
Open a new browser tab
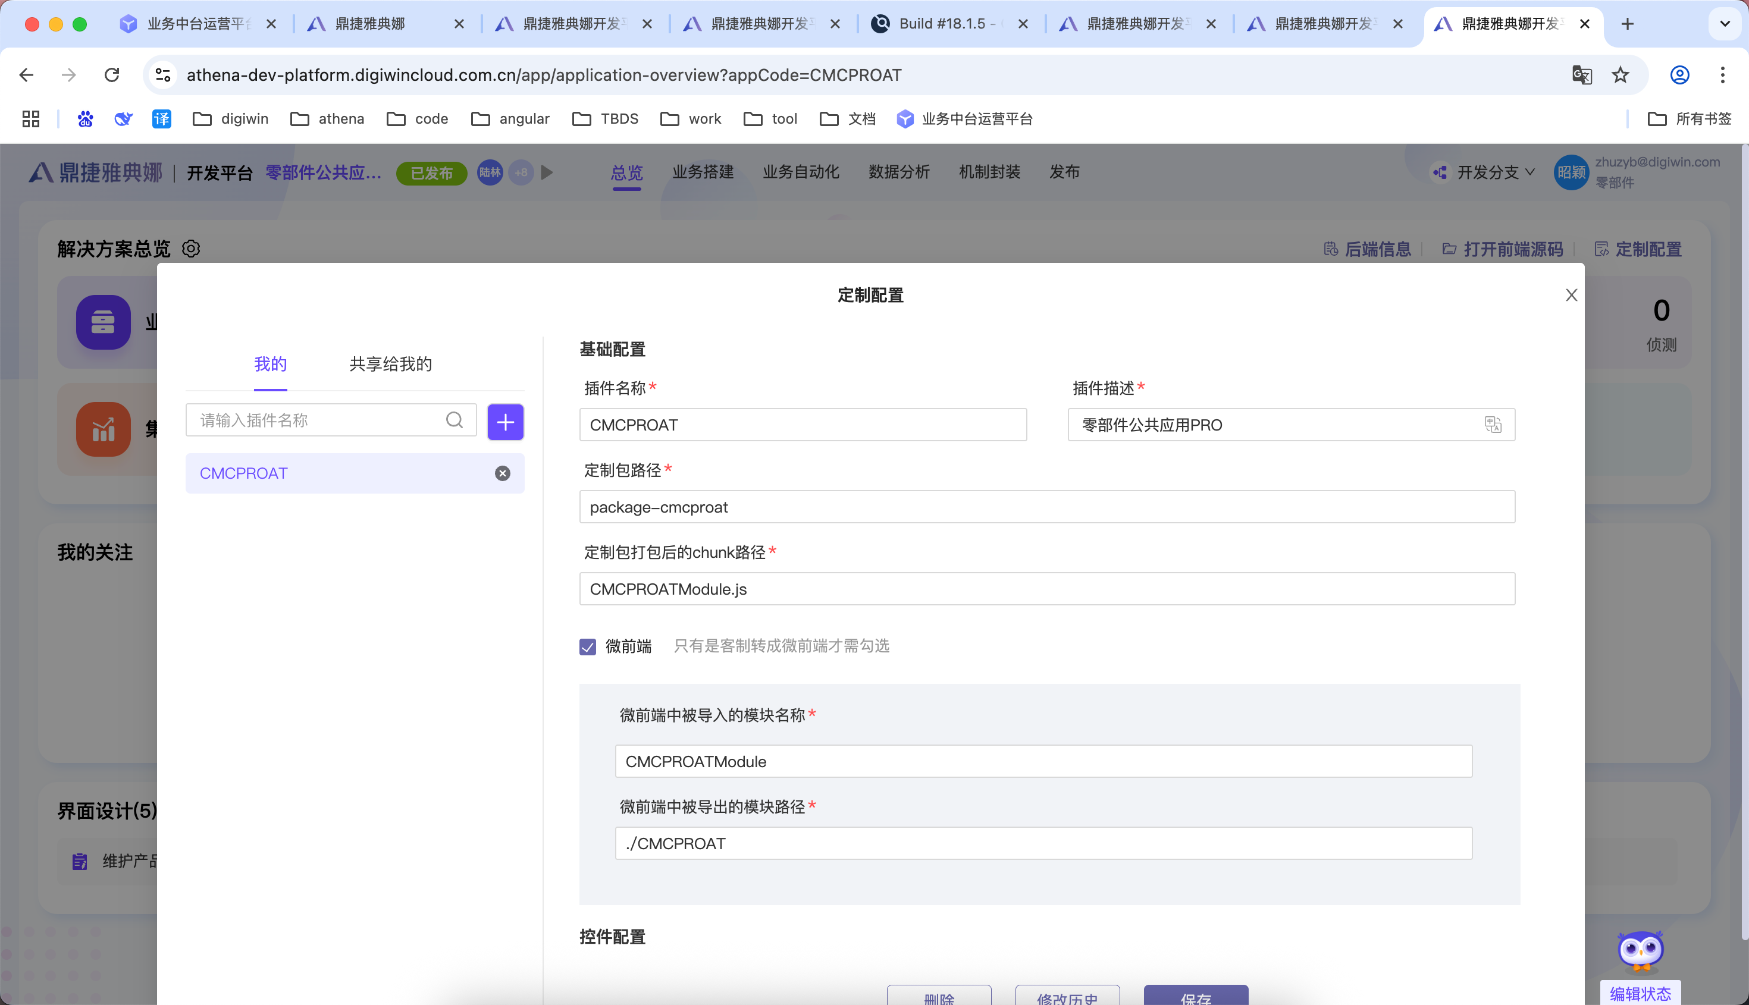pyautogui.click(x=1628, y=24)
